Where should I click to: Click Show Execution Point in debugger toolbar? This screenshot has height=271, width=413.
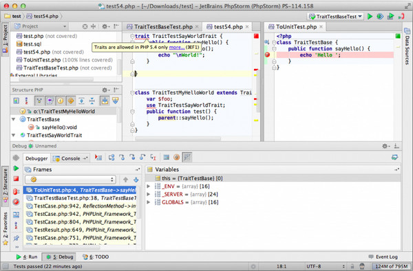coord(98,157)
